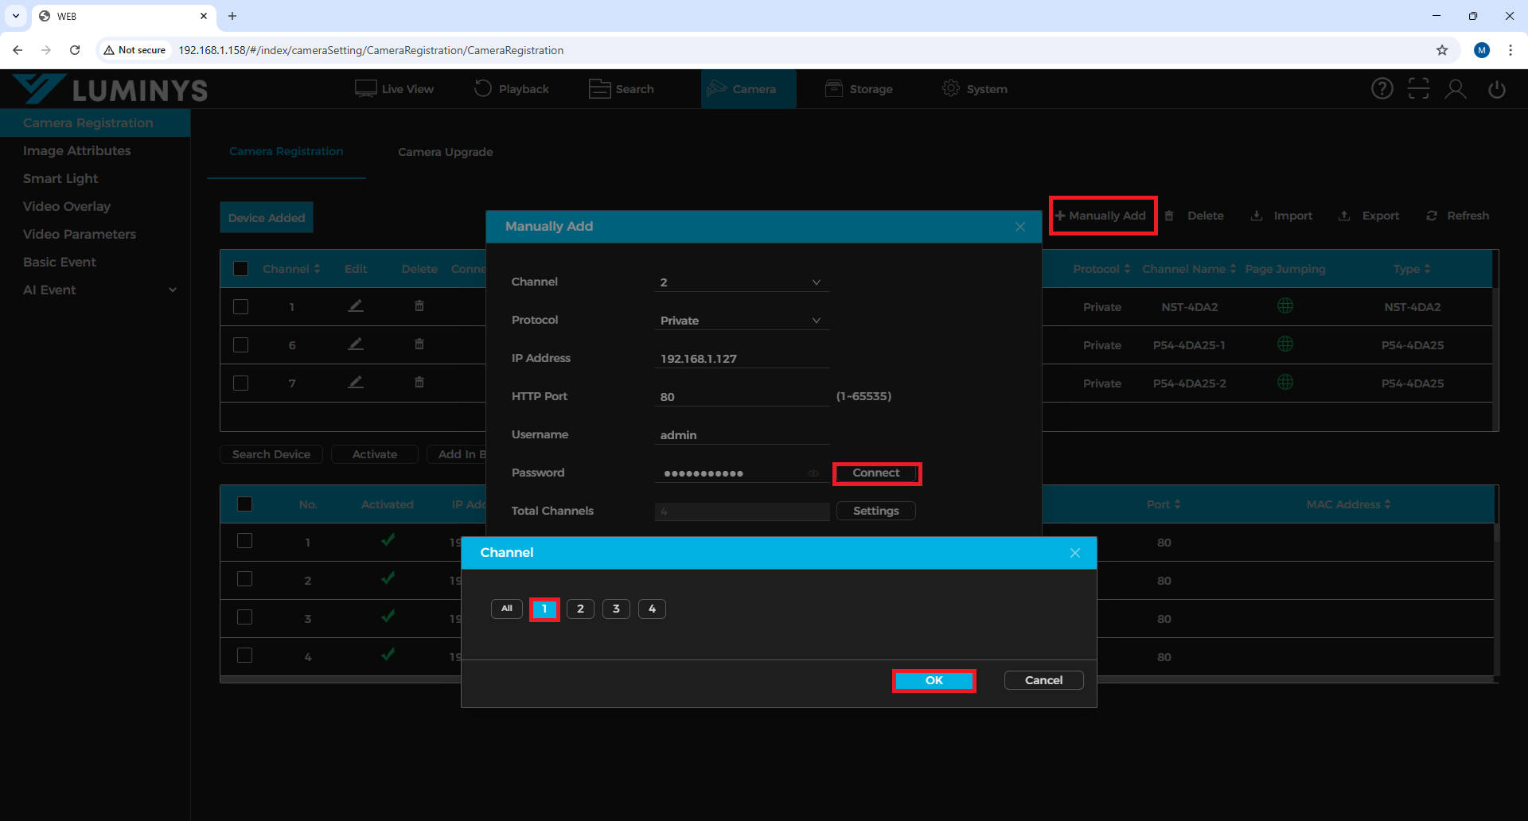Click edit pencil for channel 1
Viewport: 1528px width, 821px height.
click(356, 306)
